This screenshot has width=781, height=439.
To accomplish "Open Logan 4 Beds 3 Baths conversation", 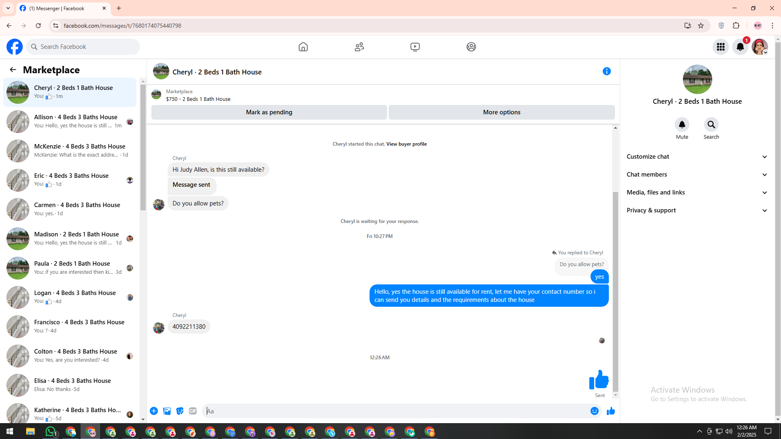I will tap(70, 297).
